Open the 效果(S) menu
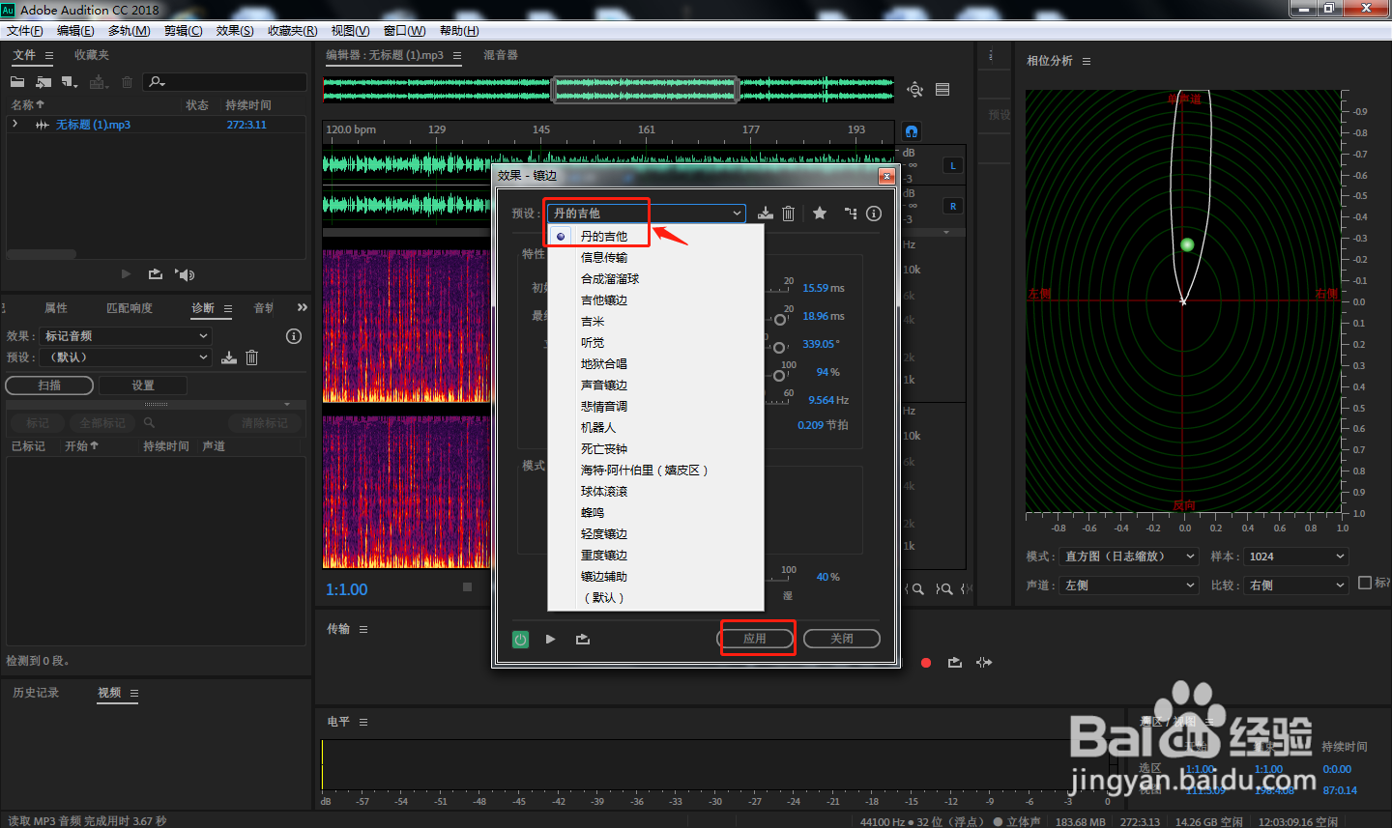This screenshot has width=1392, height=828. [235, 31]
